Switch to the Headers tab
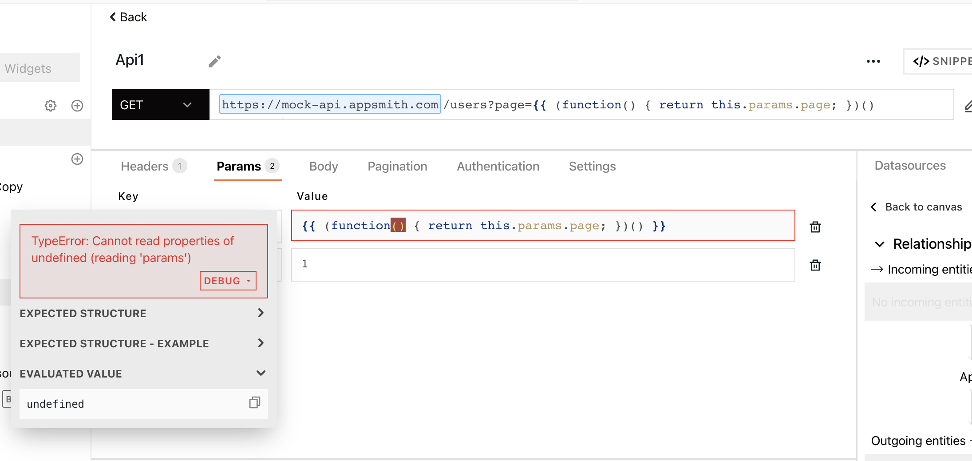 (153, 166)
